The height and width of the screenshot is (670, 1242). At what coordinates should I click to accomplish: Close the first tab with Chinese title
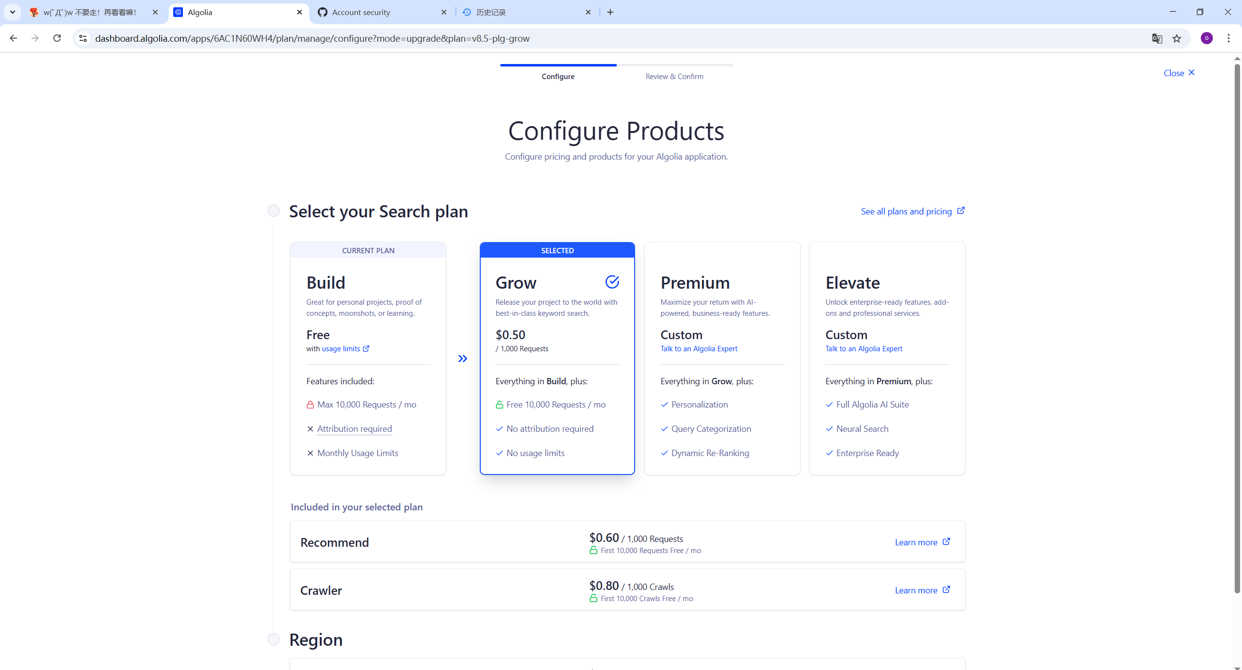click(155, 12)
